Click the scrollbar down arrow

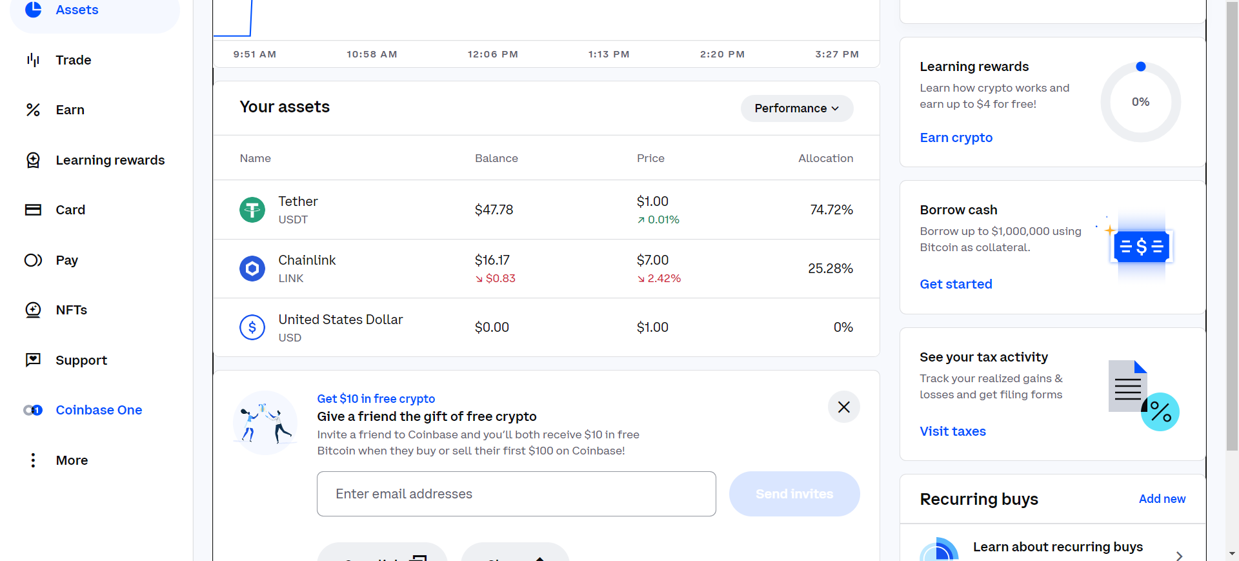pyautogui.click(x=1232, y=554)
